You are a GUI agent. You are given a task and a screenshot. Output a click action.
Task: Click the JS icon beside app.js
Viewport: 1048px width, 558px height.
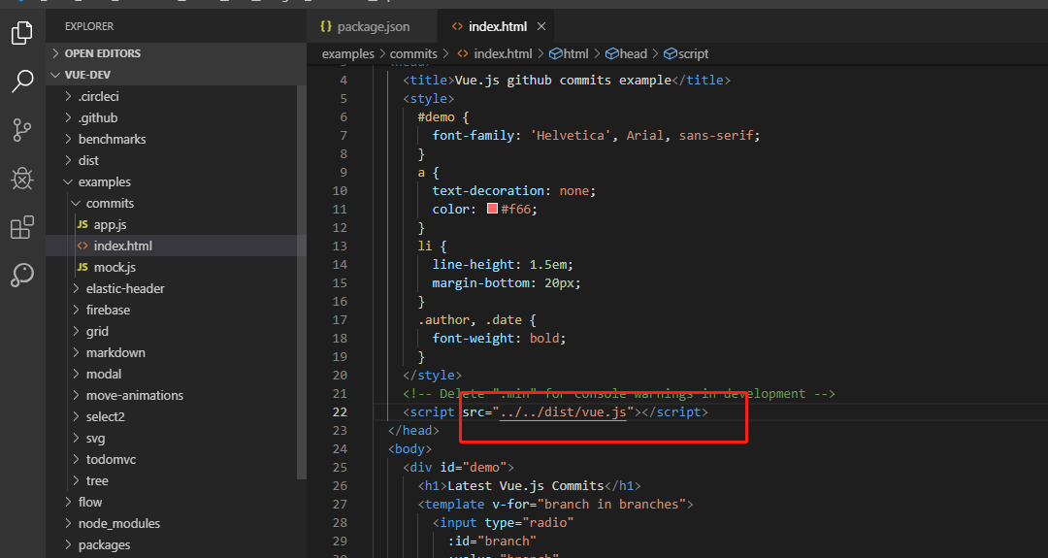pos(82,224)
